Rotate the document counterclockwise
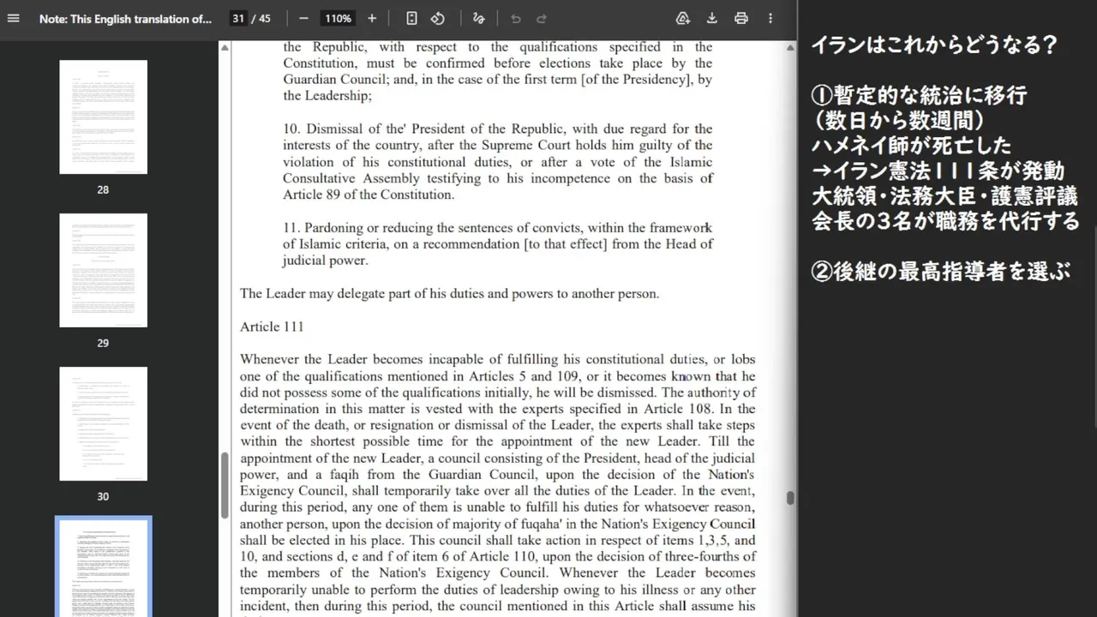 tap(438, 18)
